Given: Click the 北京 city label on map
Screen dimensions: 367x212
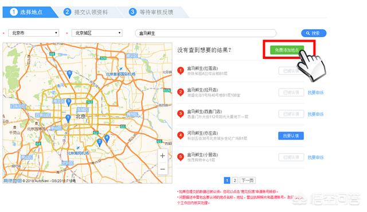Looking at the screenshot, I should (80, 117).
